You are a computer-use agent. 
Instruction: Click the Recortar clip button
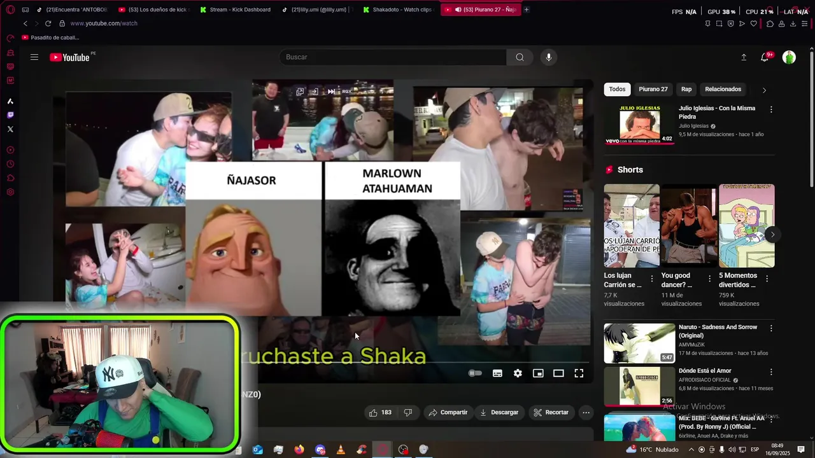click(551, 412)
